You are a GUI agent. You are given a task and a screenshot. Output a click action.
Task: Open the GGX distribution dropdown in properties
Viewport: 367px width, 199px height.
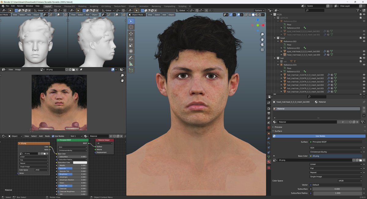[x=336, y=148]
